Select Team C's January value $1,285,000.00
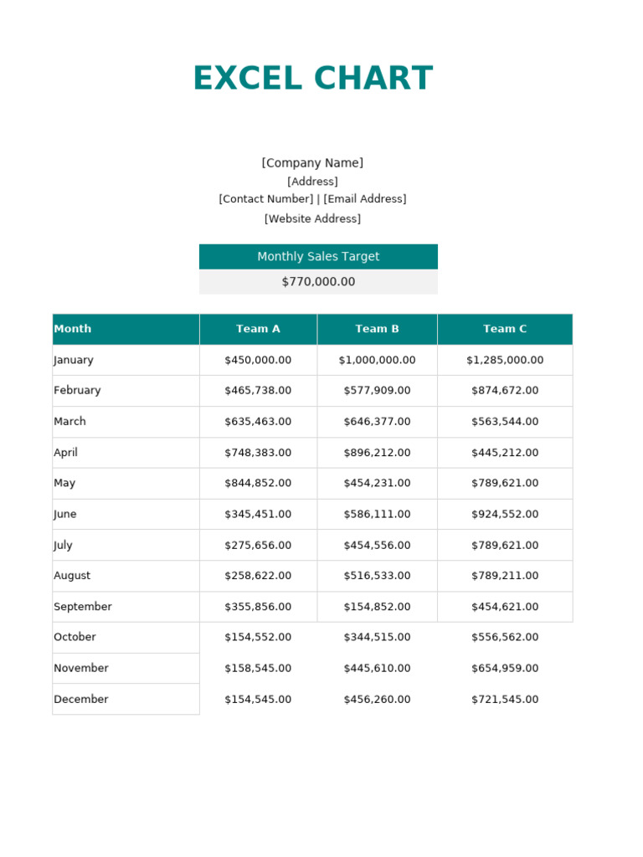The image size is (643, 857). coord(505,360)
